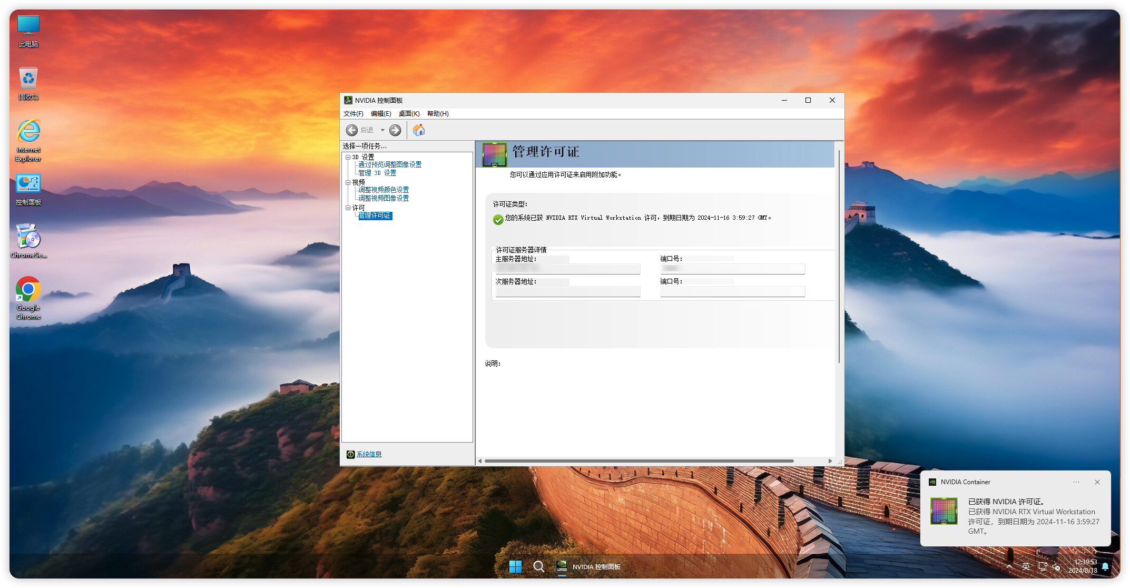Click the Forward arrow button in toolbar
This screenshot has height=588, width=1130.
(395, 130)
